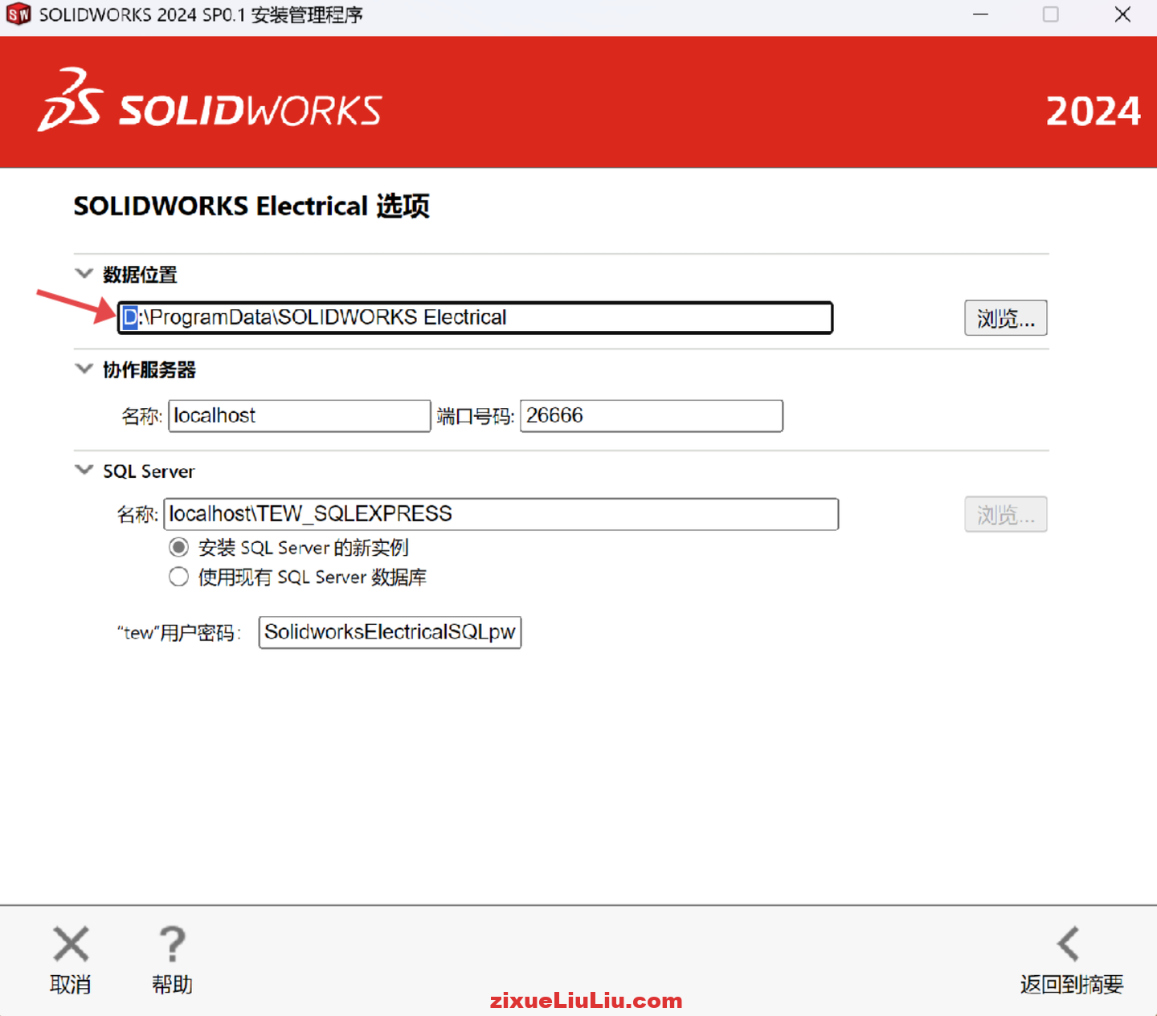This screenshot has height=1016, width=1157.
Task: Click the data location path field
Action: pyautogui.click(x=474, y=317)
